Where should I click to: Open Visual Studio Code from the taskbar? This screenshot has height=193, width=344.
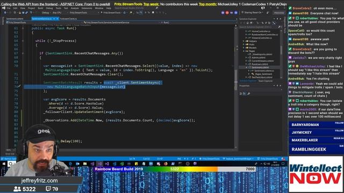coord(114,164)
